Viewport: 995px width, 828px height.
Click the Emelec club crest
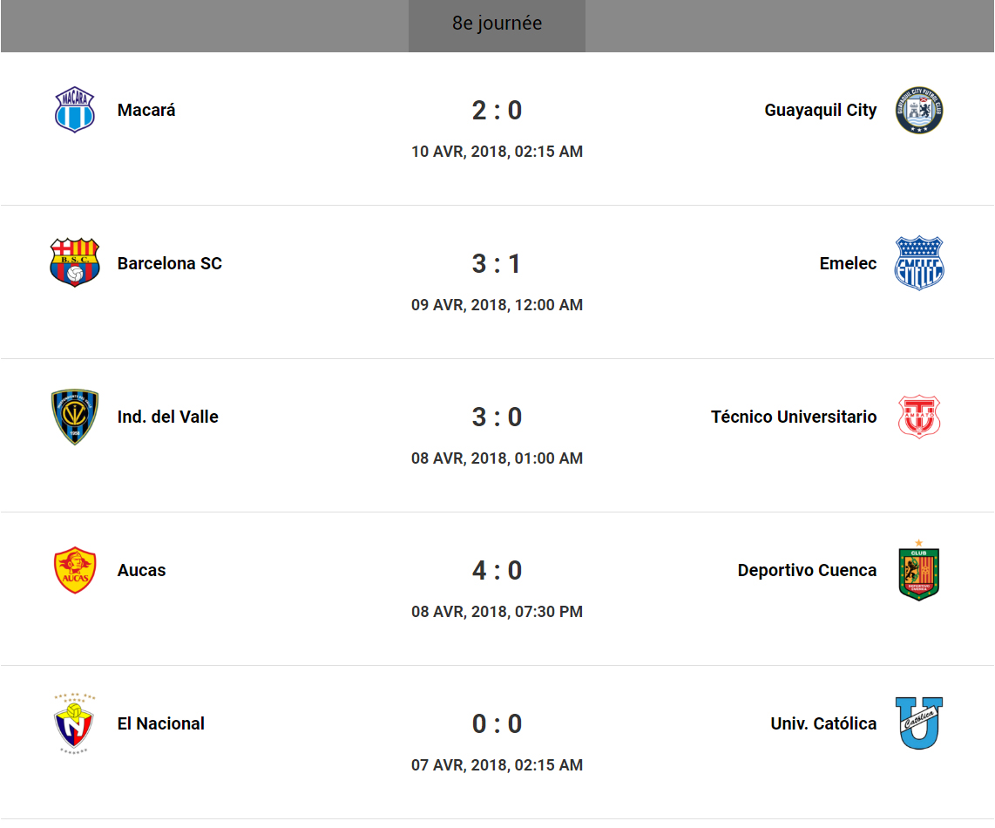click(919, 263)
